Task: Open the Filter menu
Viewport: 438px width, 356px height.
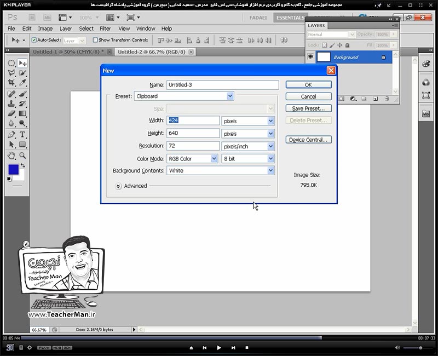Action: click(x=105, y=28)
